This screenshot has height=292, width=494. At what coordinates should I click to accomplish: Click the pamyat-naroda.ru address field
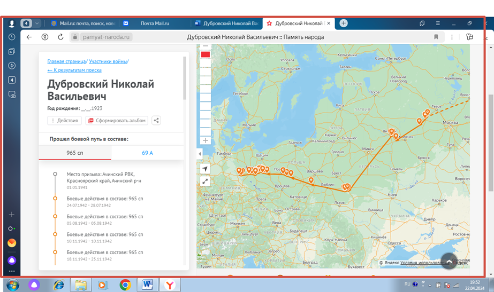tap(106, 37)
